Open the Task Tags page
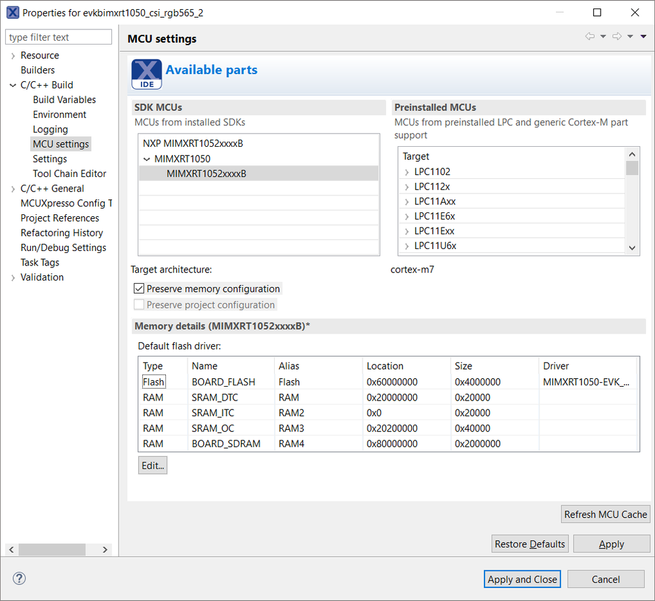 [40, 263]
